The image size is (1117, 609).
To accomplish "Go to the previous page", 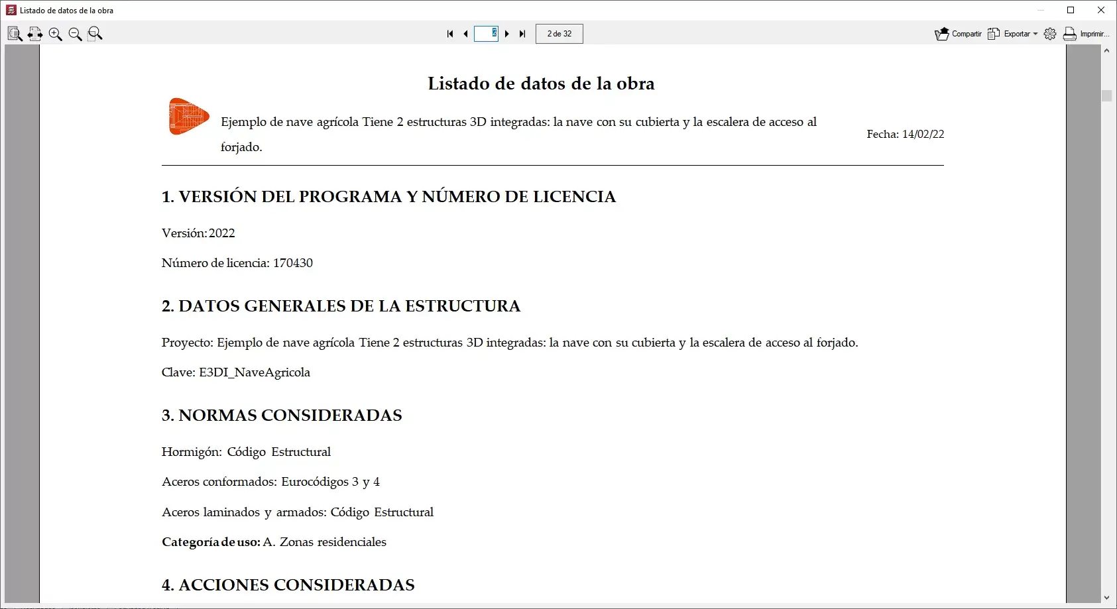I will 465,34.
